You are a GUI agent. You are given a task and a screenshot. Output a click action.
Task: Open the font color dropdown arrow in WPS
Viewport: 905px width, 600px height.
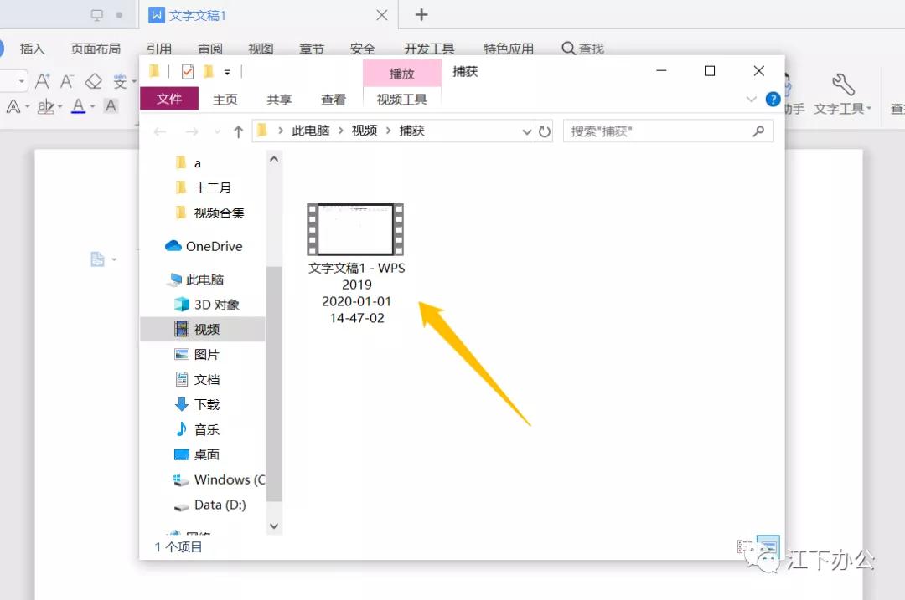(92, 106)
